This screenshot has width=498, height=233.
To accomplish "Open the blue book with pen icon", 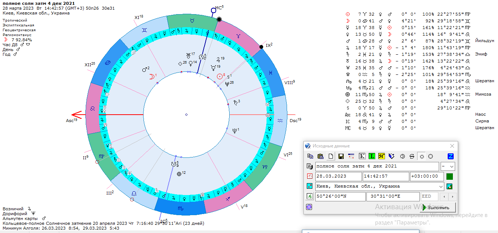I will pyautogui.click(x=391, y=156).
